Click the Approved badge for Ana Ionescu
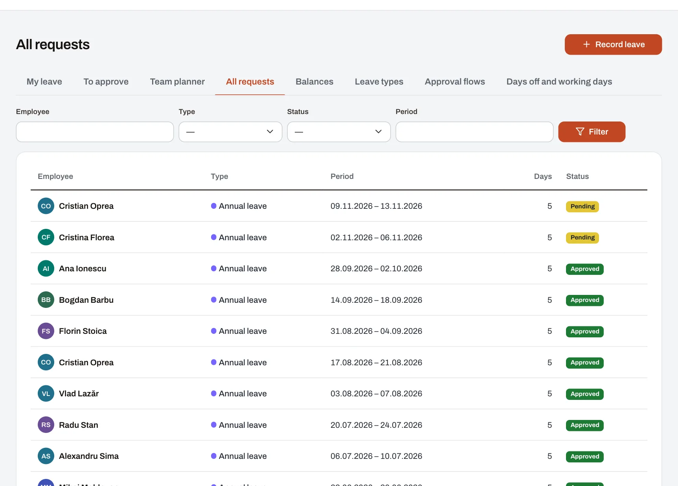The height and width of the screenshot is (486, 678). pos(585,269)
